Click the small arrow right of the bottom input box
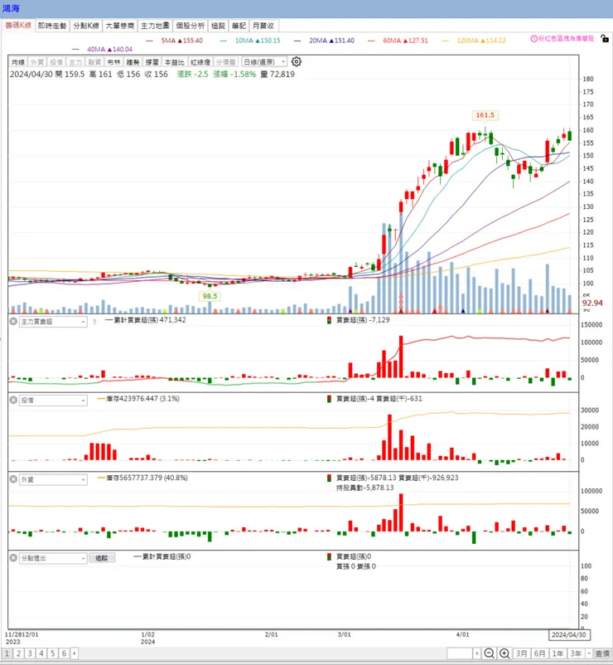The width and height of the screenshot is (613, 665). 477,653
